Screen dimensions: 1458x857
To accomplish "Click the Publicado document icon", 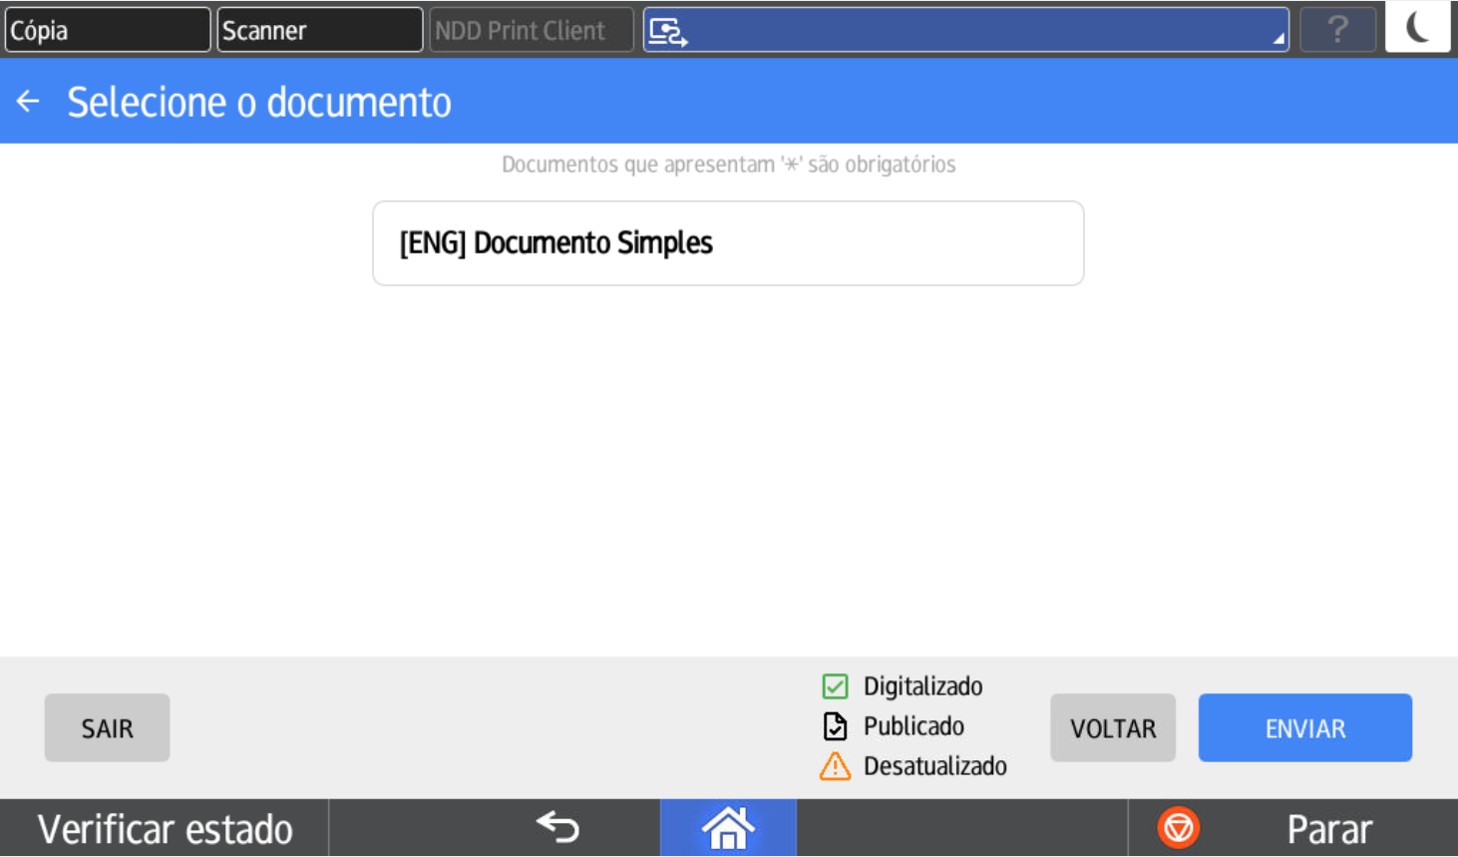I will 835,726.
